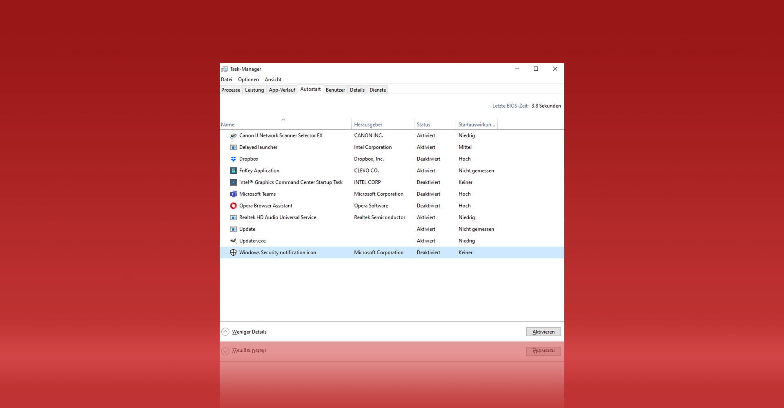Viewport: 784px width, 408px height.
Task: Sort by the Startauswirkun... column header
Action: pyautogui.click(x=477, y=124)
